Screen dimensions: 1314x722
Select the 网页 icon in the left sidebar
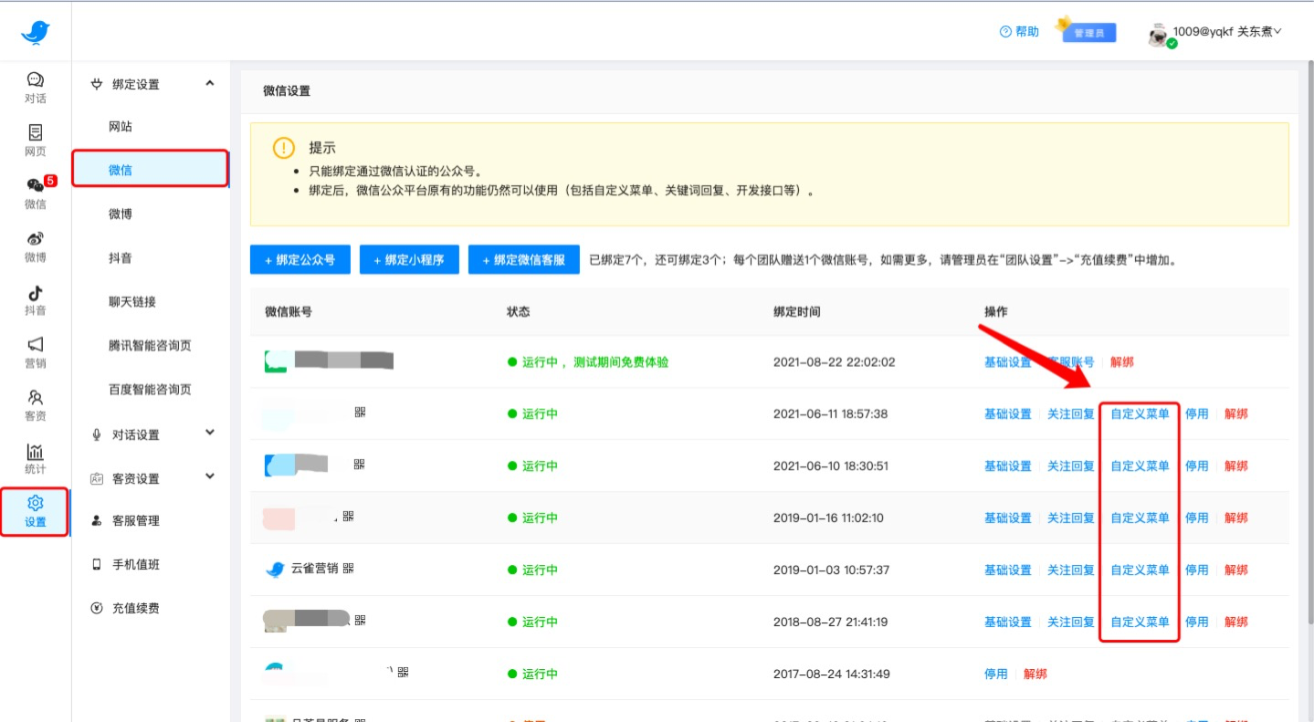click(35, 141)
